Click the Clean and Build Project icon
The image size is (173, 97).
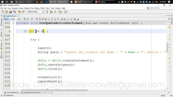(x=51, y=12)
